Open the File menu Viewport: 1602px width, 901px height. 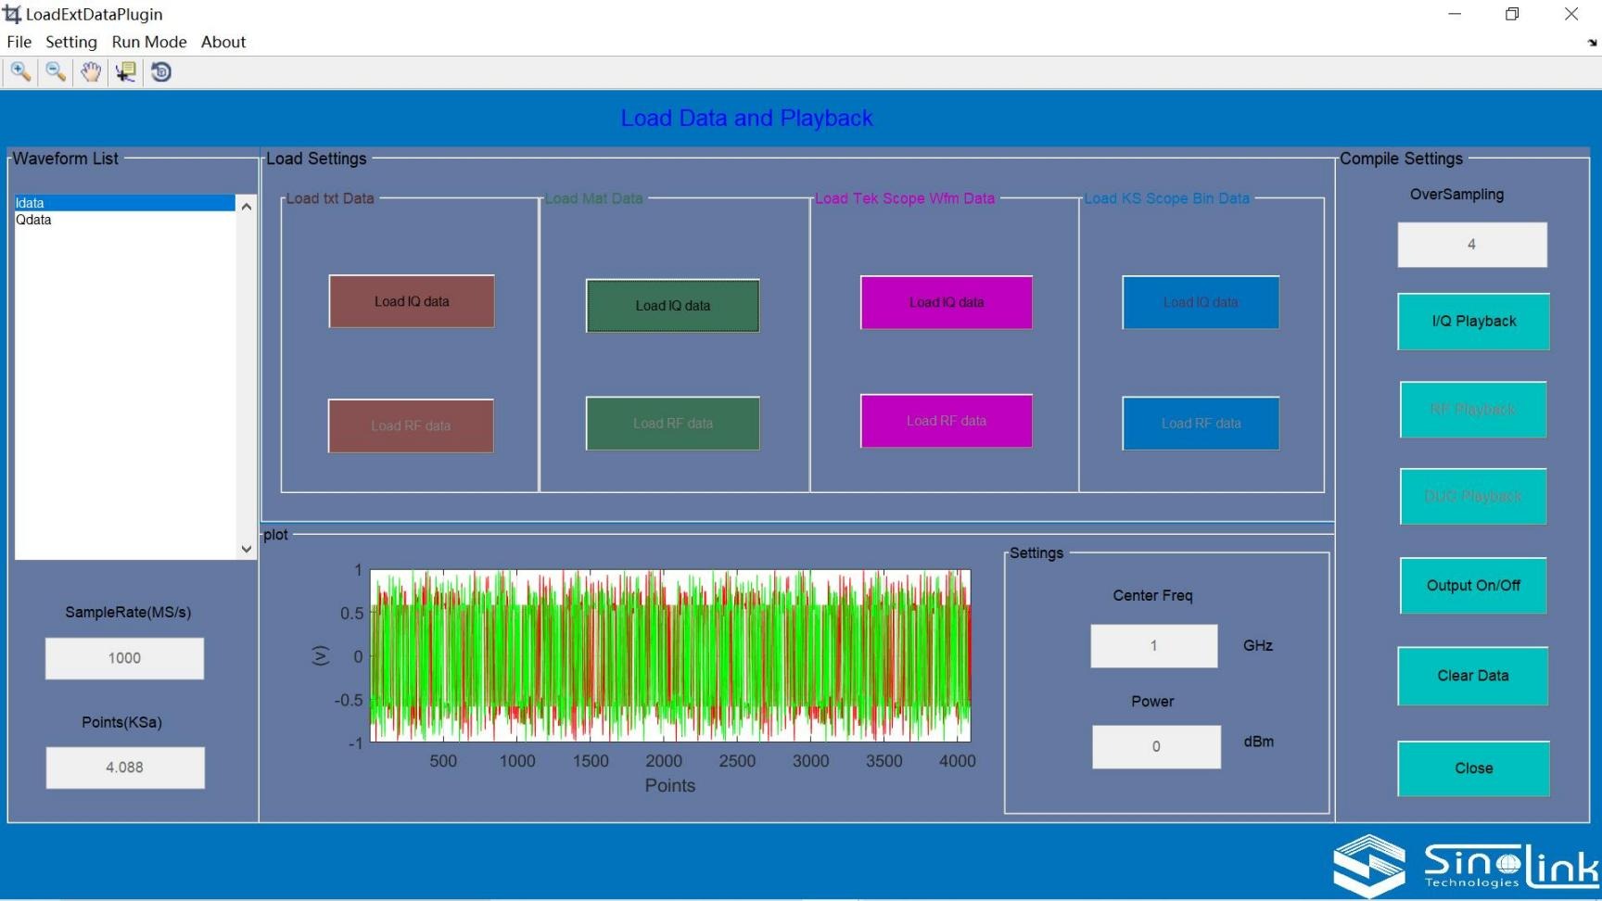pos(19,42)
